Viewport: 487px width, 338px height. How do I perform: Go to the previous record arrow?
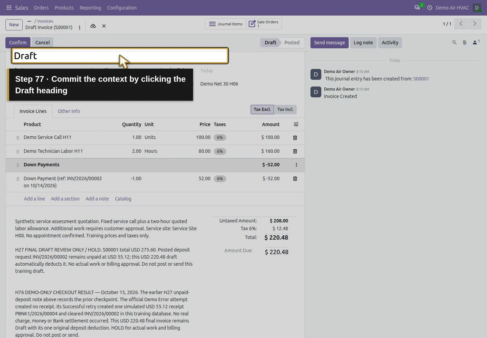point(461,24)
